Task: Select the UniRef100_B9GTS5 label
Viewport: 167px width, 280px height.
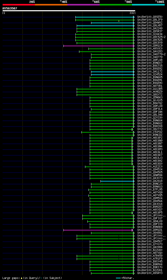Action: click(150, 66)
